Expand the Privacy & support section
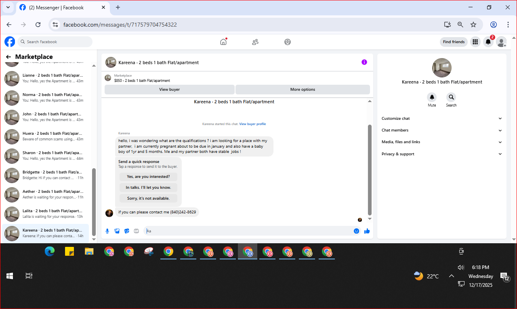This screenshot has height=309, width=517. [442, 154]
